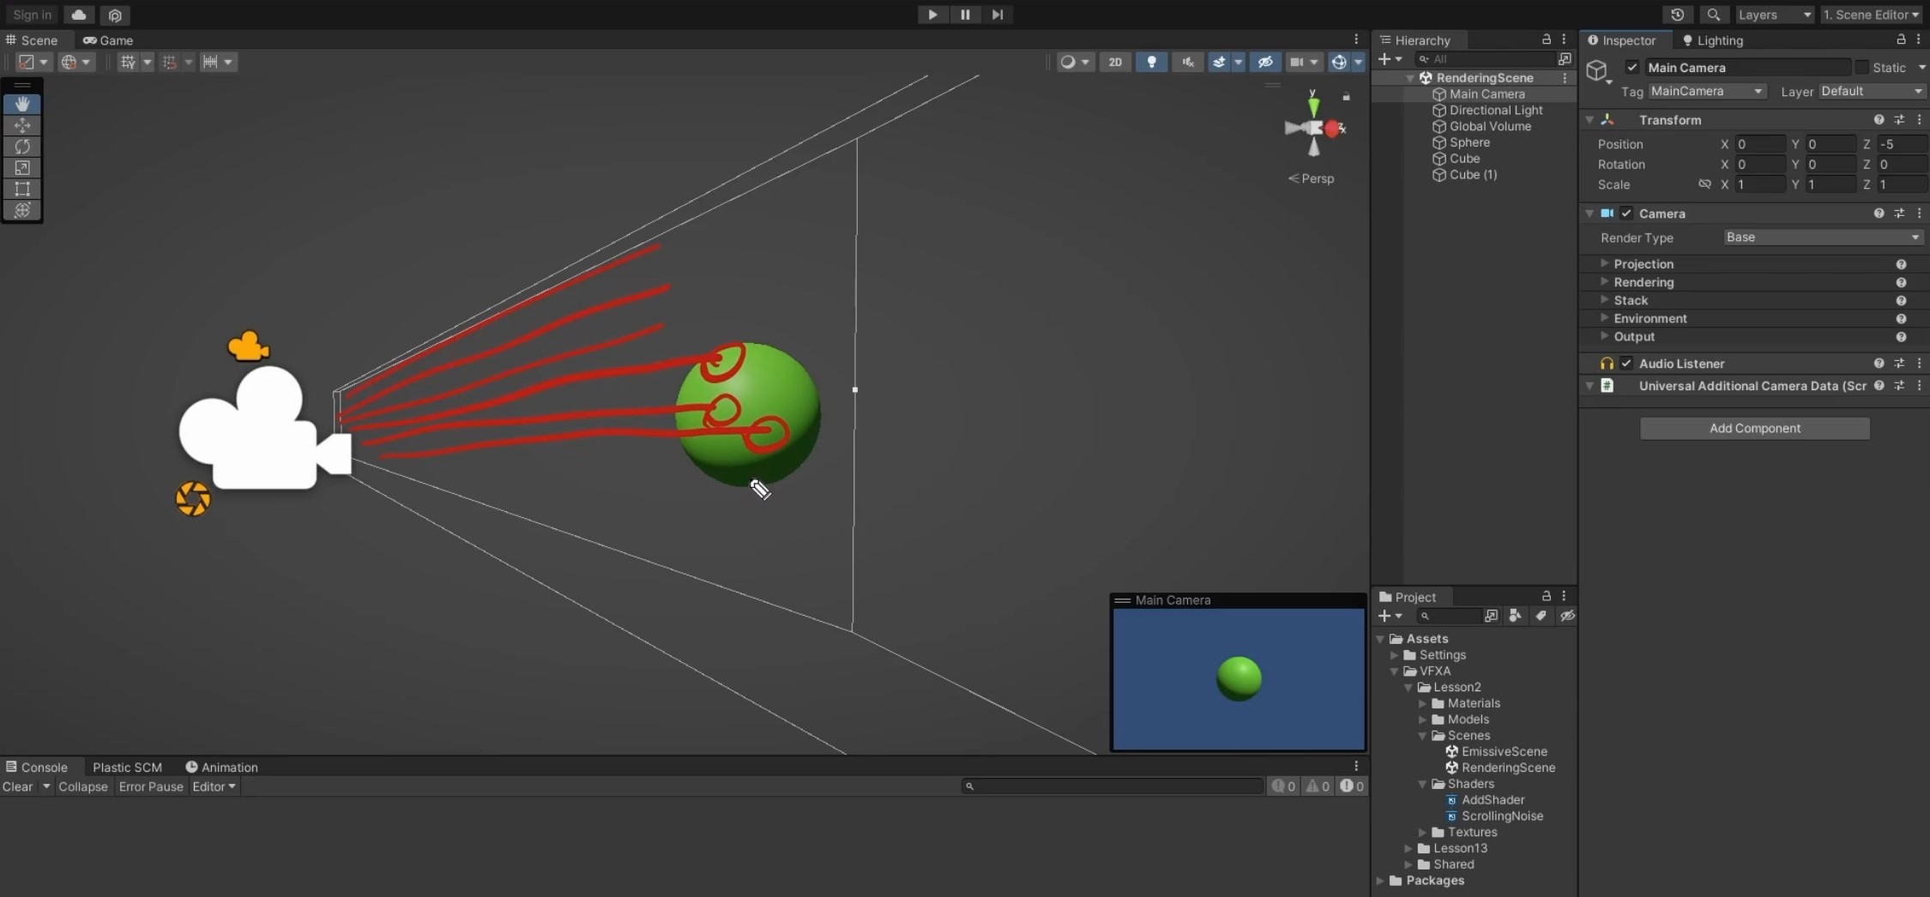Click the Rotation Y field

click(1830, 165)
